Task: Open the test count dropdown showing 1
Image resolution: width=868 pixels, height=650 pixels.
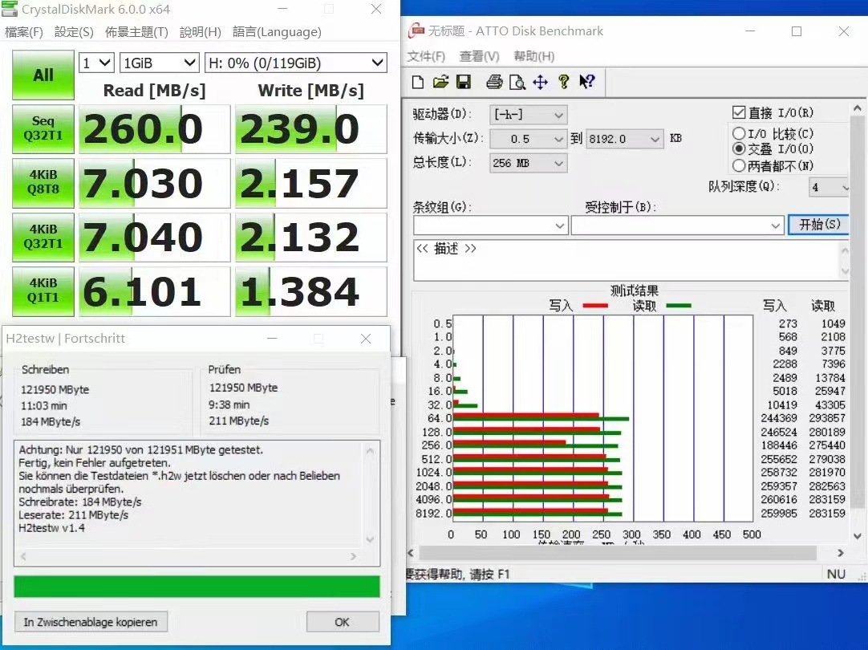Action: [x=96, y=63]
